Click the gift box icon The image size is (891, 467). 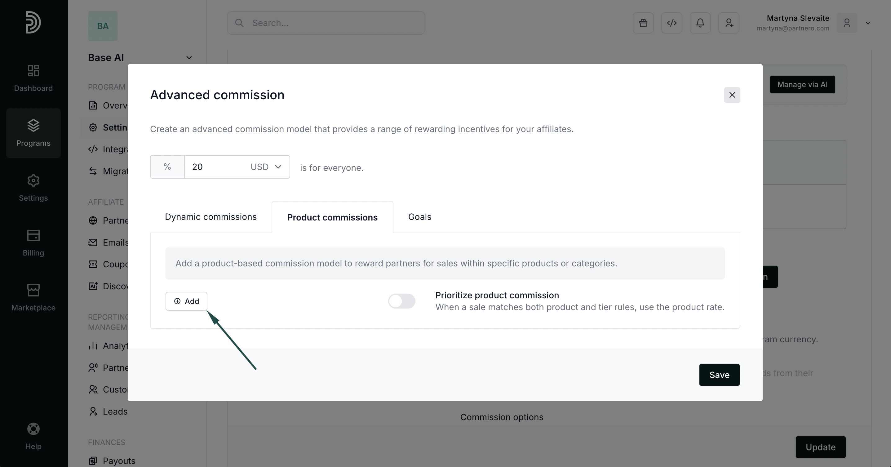tap(643, 23)
